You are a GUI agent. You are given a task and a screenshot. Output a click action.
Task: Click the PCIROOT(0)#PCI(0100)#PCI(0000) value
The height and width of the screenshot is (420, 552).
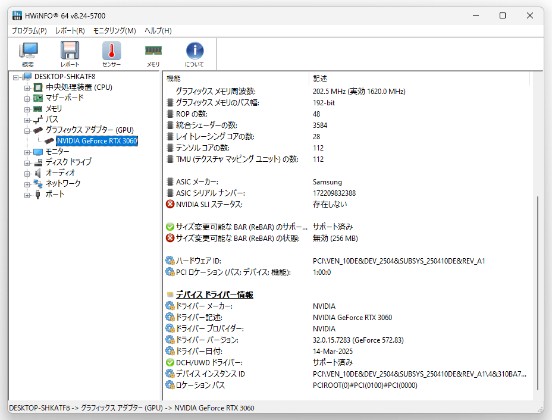(365, 385)
